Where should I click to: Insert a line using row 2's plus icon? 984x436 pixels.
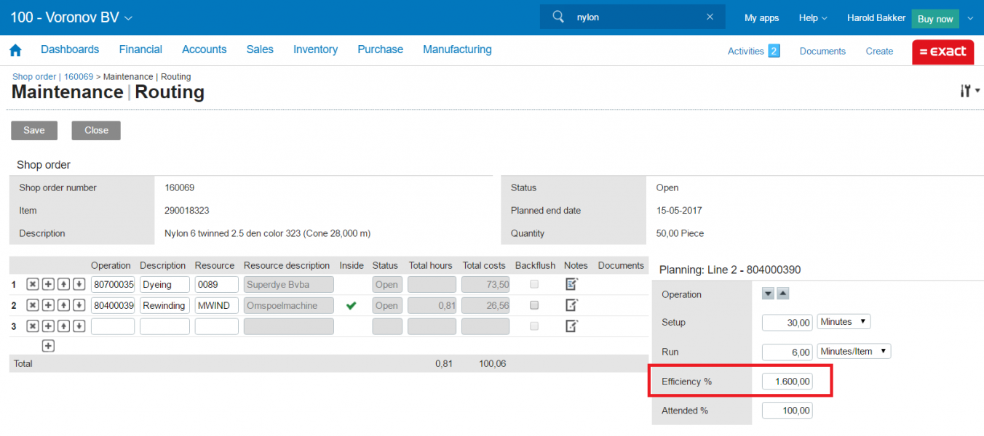pyautogui.click(x=48, y=305)
